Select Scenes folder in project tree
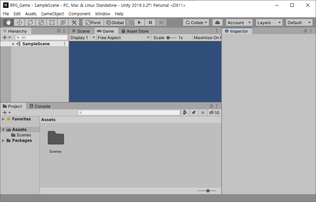Image resolution: width=316 pixels, height=202 pixels. coord(21,135)
